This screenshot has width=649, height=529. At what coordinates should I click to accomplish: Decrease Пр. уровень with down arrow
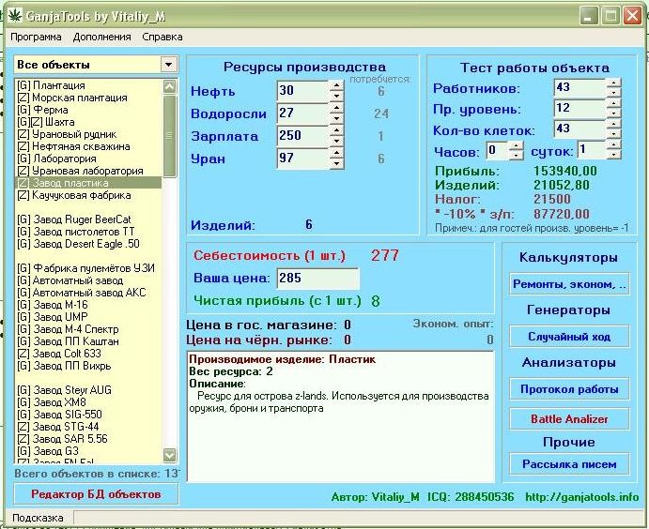(613, 113)
